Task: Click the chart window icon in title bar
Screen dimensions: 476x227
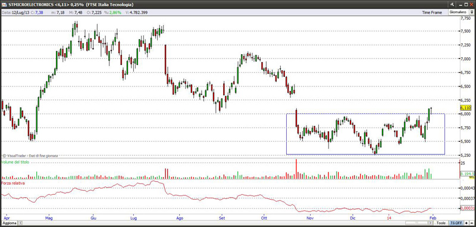Action: [x=4, y=5]
